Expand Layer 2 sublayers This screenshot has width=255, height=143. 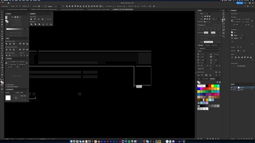[x=236, y=87]
